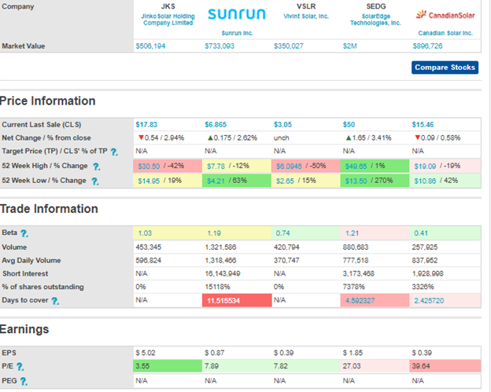Show the Beta help tooltip icon
The height and width of the screenshot is (392, 491).
tap(24, 233)
